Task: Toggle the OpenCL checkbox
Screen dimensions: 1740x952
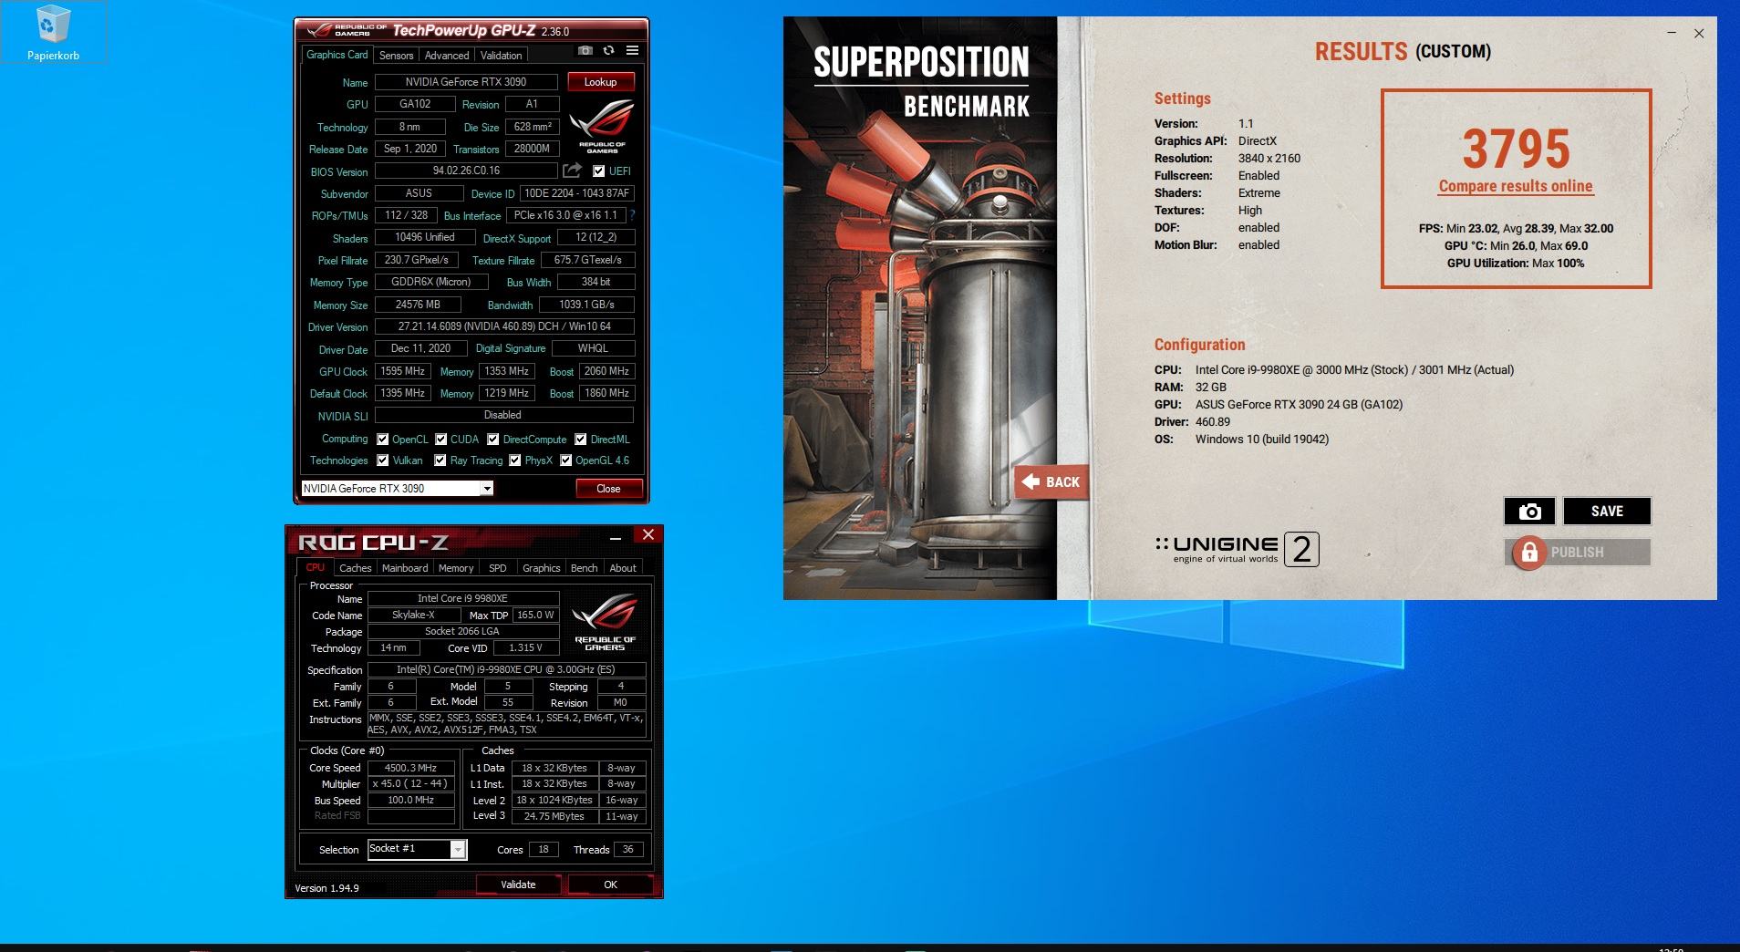Action: 383,440
